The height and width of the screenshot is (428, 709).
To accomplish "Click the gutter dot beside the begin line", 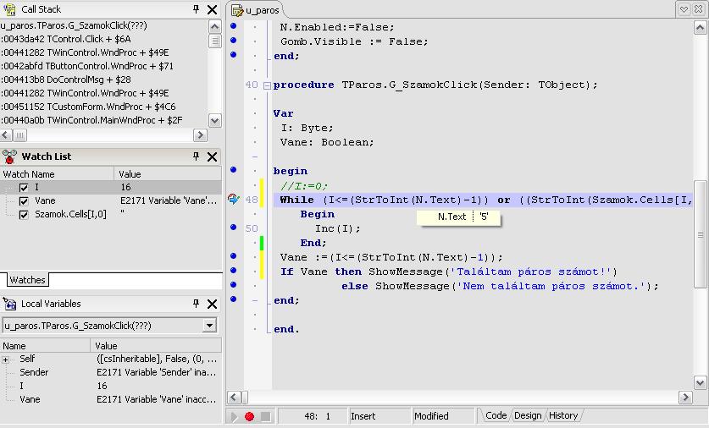I will [233, 170].
